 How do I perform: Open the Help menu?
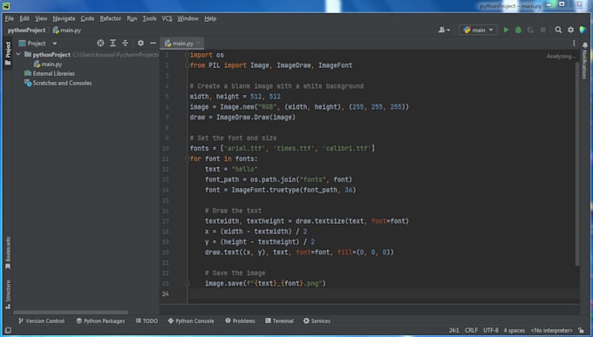click(210, 18)
